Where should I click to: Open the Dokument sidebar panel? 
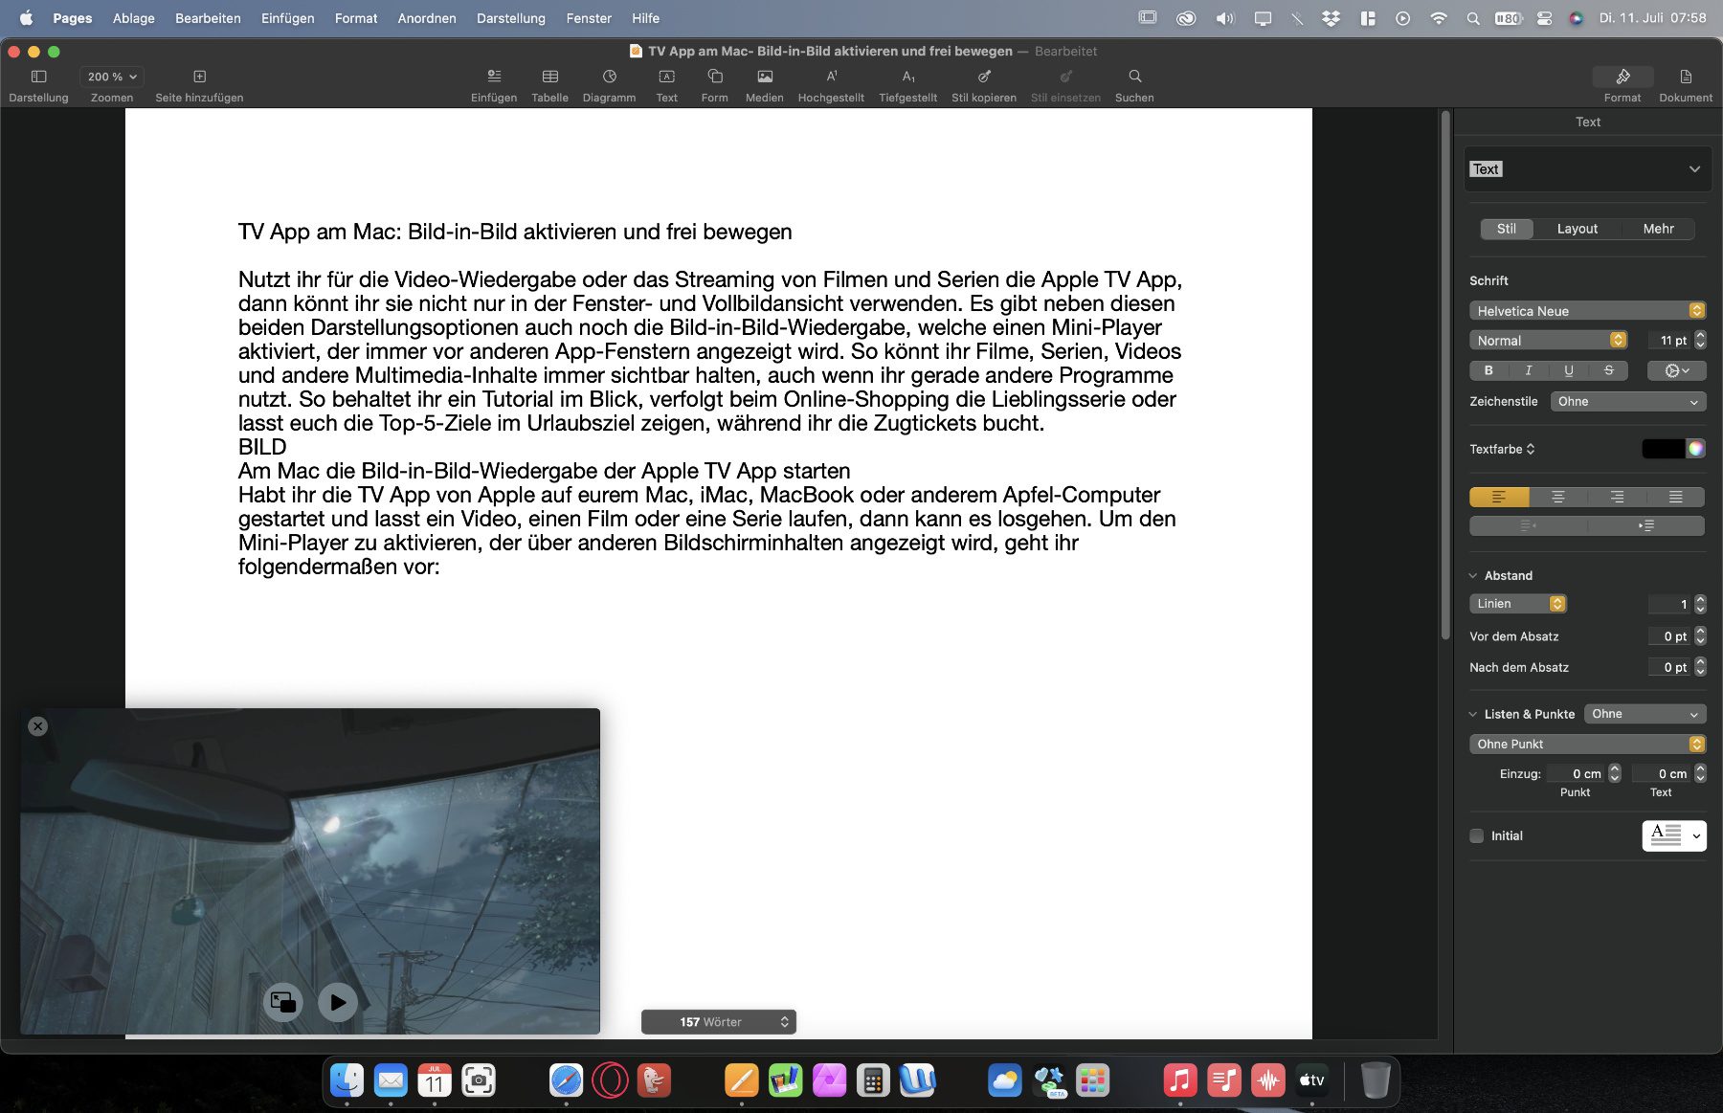(x=1685, y=83)
